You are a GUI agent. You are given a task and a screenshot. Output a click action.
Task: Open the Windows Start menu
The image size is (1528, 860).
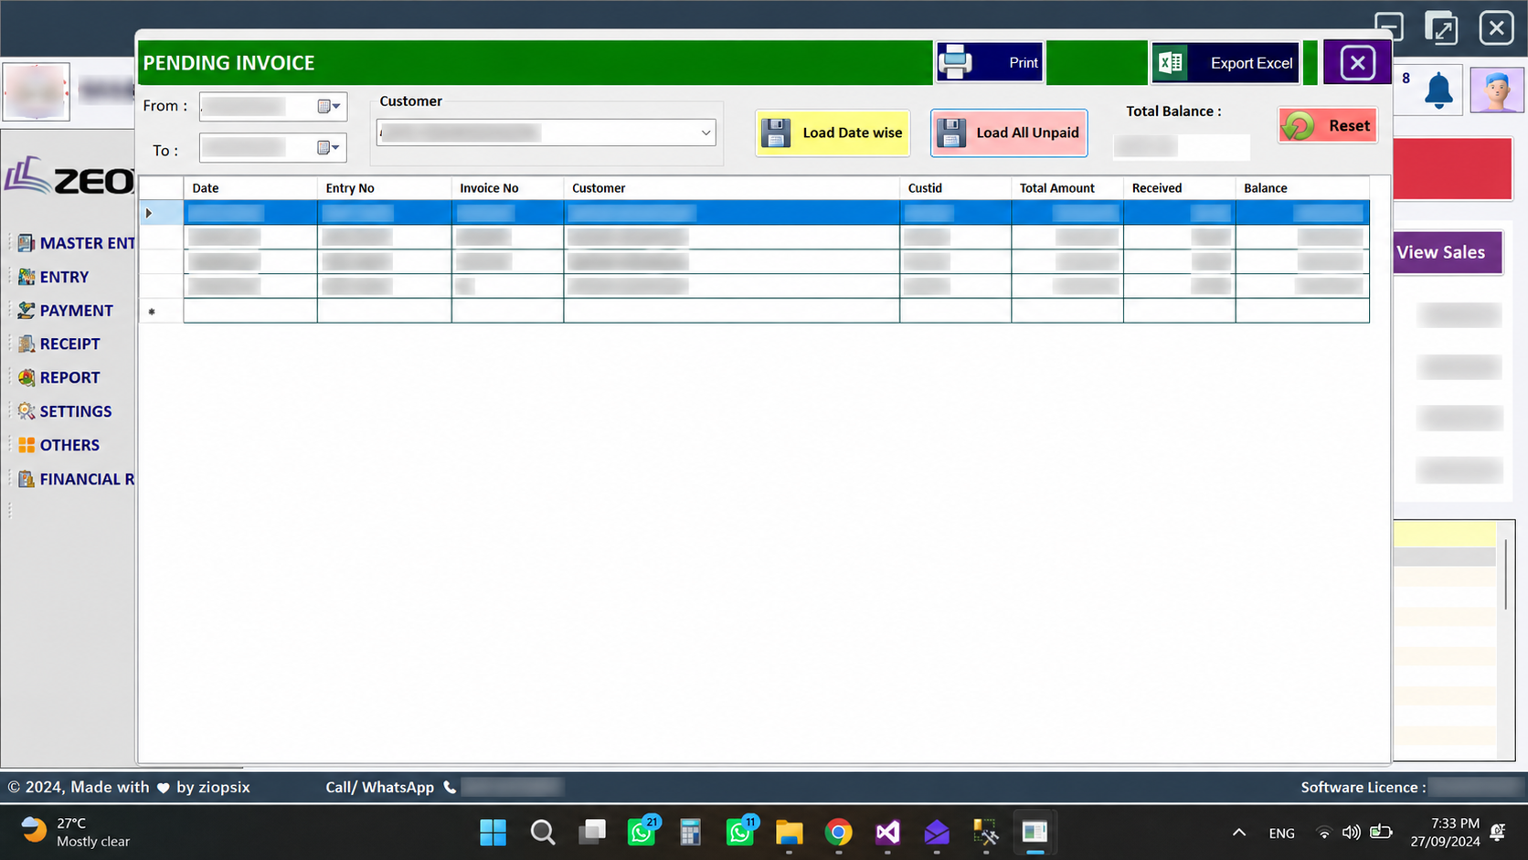pos(493,833)
